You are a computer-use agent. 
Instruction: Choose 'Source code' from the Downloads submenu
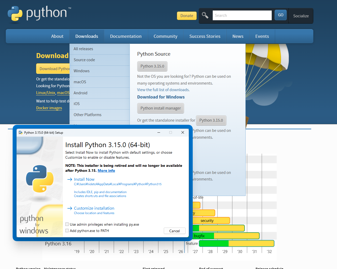coord(100,60)
